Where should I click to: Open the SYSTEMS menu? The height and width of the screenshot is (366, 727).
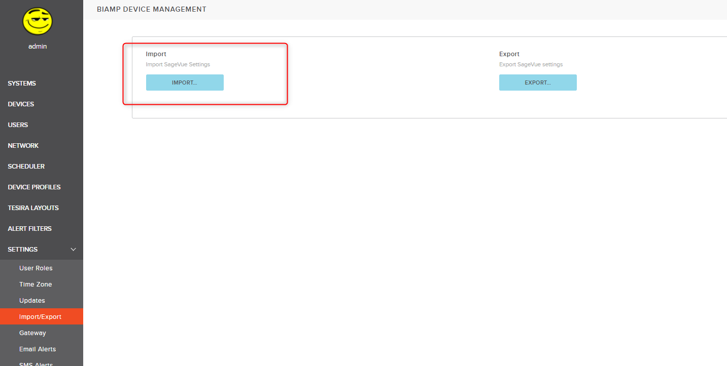(22, 84)
